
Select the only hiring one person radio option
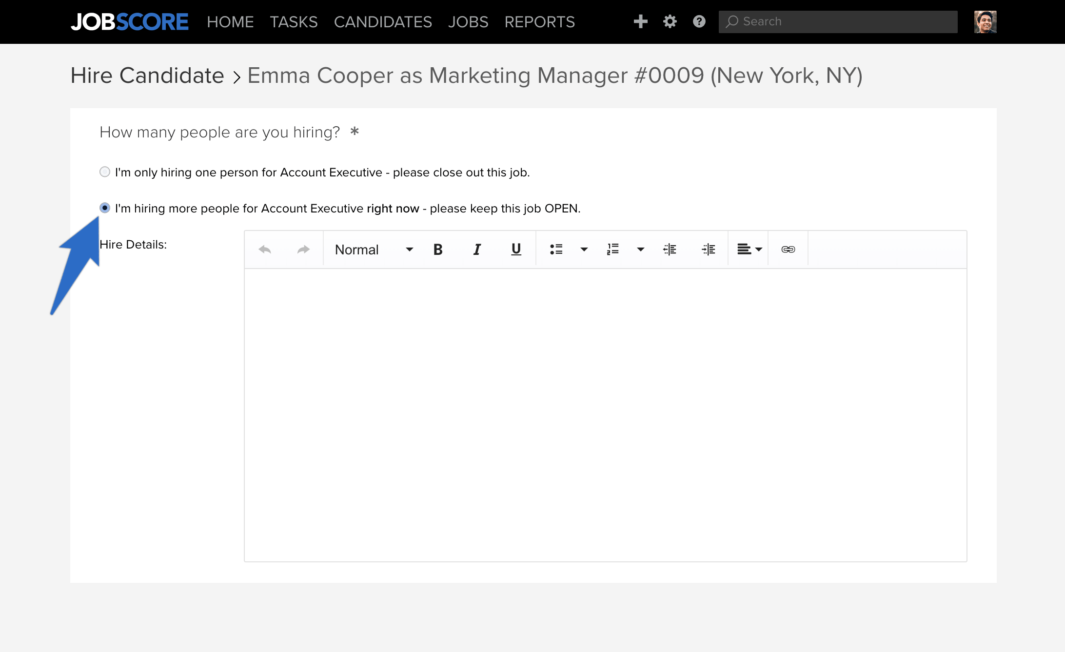click(105, 172)
